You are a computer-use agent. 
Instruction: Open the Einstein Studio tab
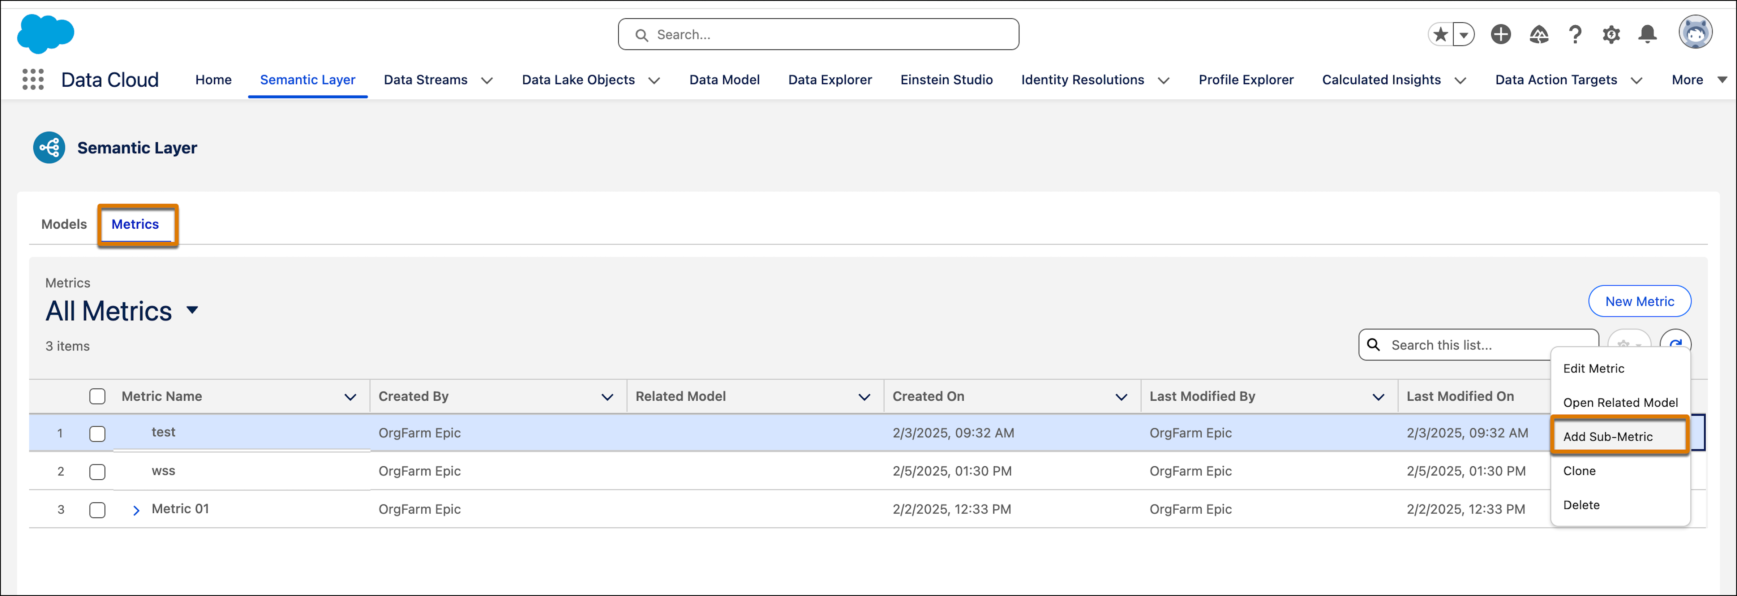pos(947,79)
